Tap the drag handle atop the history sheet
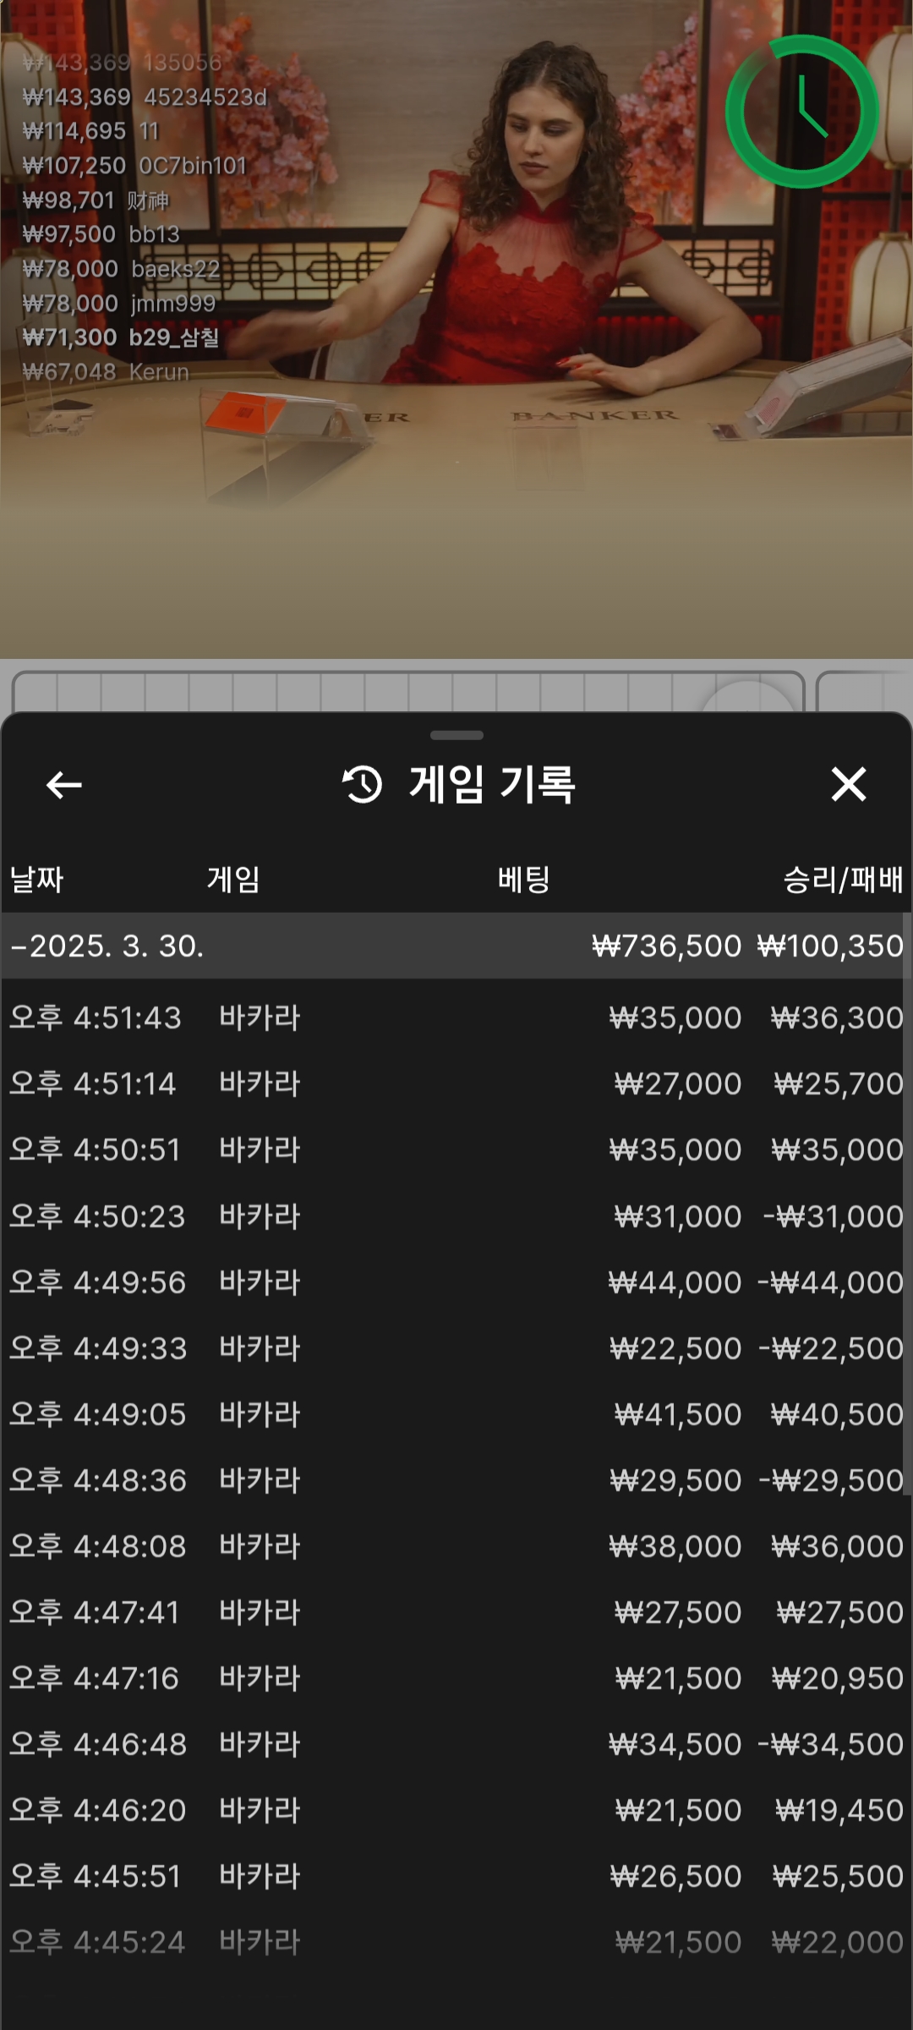 (x=456, y=735)
